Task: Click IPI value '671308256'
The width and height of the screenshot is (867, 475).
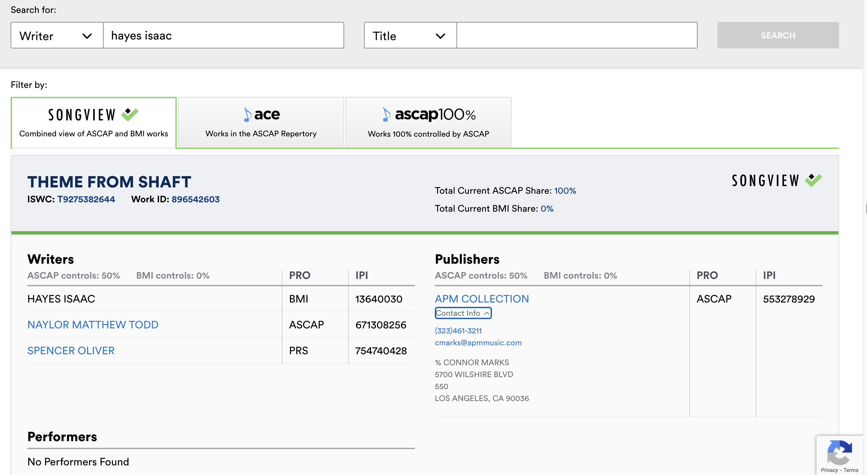Action: pyautogui.click(x=381, y=325)
